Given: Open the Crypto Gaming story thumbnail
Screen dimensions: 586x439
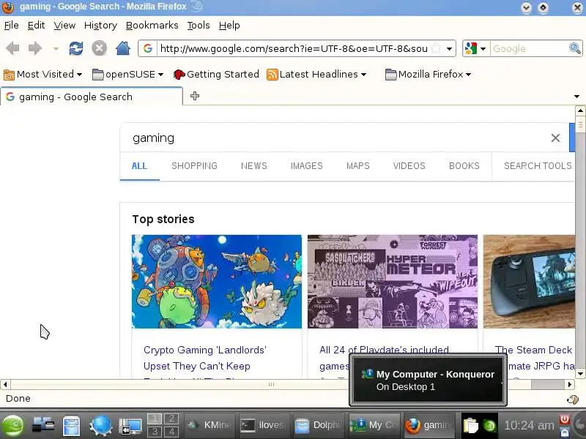Looking at the screenshot, I should coord(217,282).
